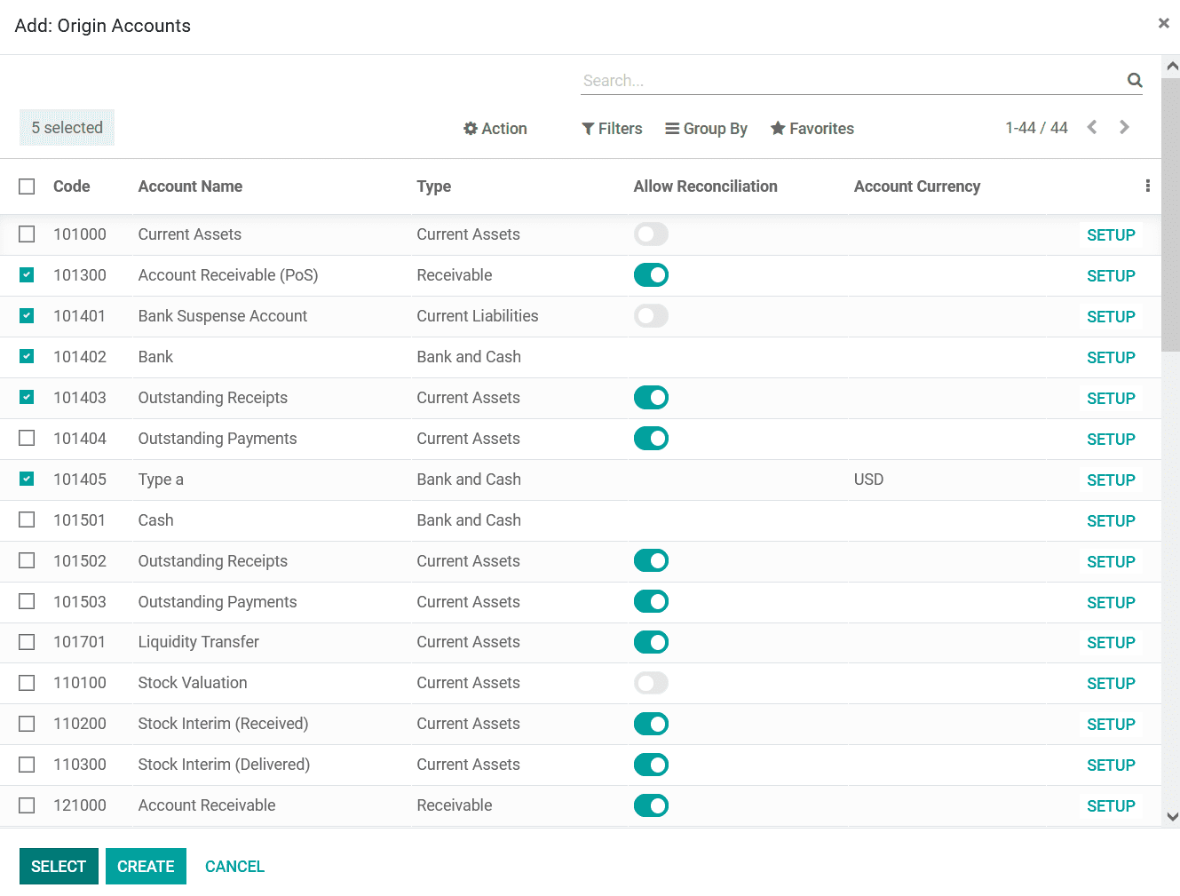Open the Group By dropdown
This screenshot has height=896, width=1180.
coord(706,129)
